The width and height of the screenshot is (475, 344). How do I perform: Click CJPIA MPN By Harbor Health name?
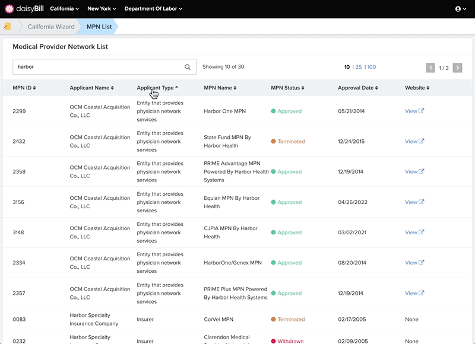230,232
